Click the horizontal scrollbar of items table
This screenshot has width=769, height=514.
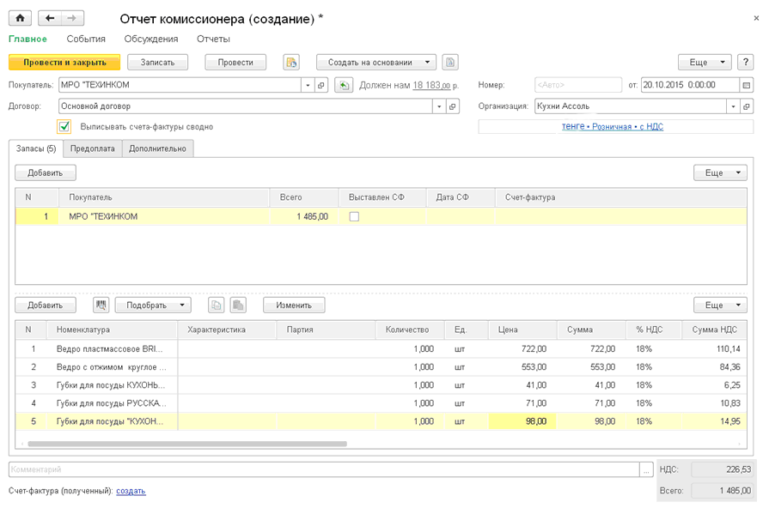point(187,444)
